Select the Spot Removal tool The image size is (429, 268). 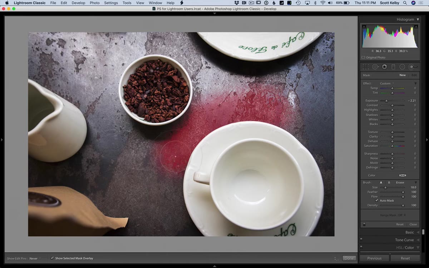[375, 67]
